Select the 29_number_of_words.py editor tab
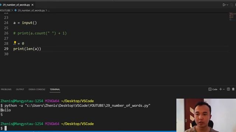 (16, 5)
